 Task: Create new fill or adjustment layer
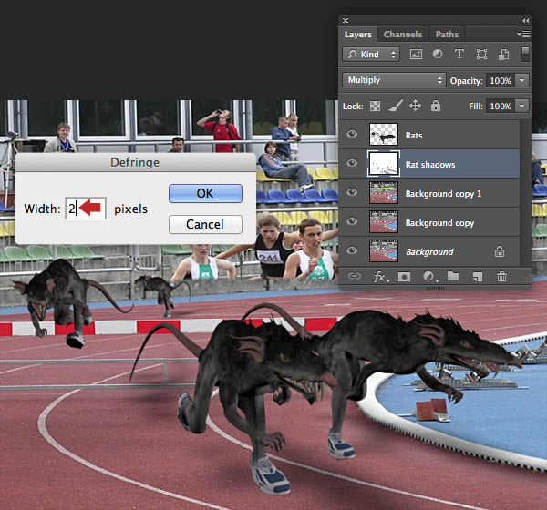(x=429, y=277)
